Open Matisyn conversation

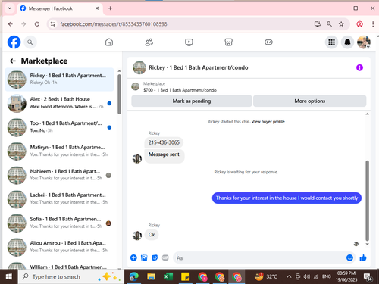[x=59, y=151]
